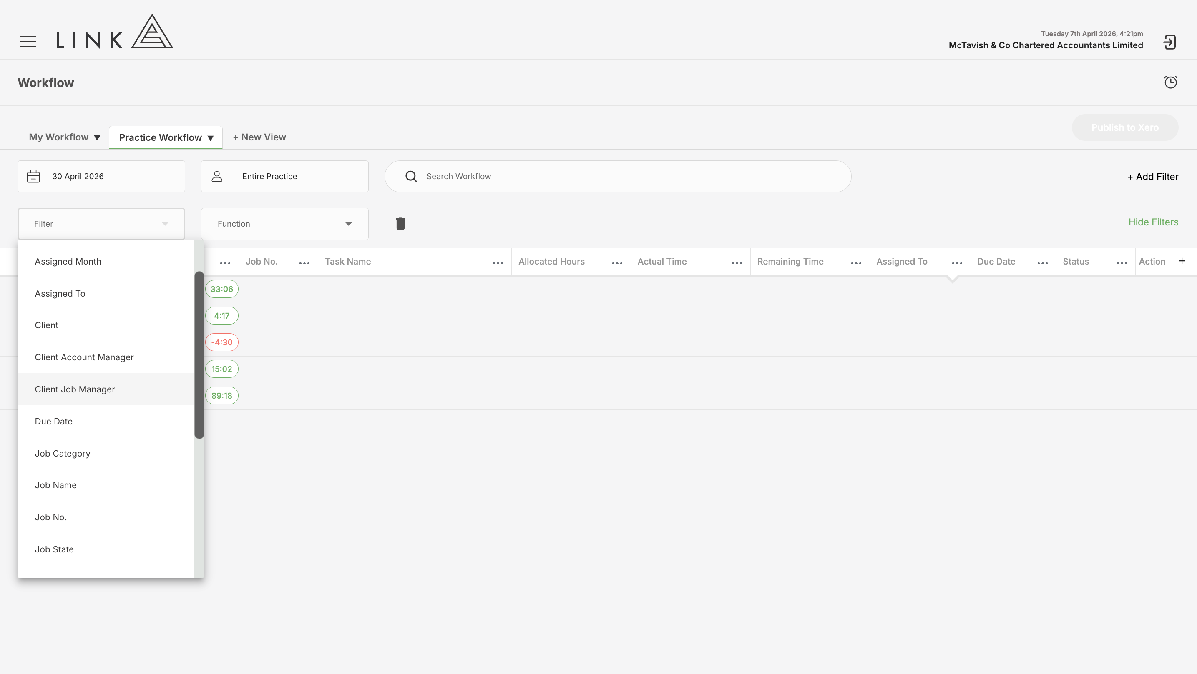The height and width of the screenshot is (674, 1197).
Task: Expand the Filter dropdown
Action: (101, 224)
